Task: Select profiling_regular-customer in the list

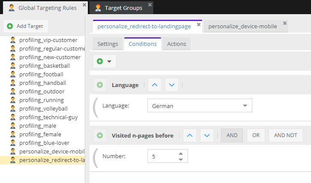Action: coord(42,48)
